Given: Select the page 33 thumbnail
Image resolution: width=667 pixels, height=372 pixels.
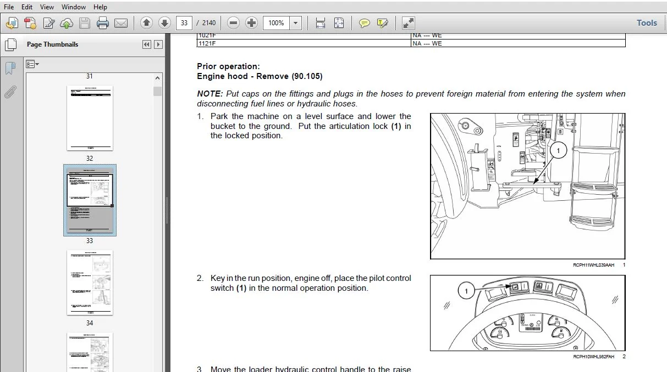Looking at the screenshot, I should [90, 200].
